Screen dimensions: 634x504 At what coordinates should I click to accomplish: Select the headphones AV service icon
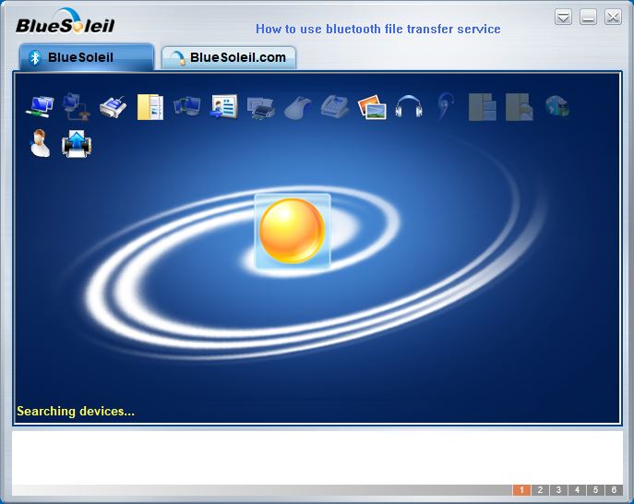point(409,107)
